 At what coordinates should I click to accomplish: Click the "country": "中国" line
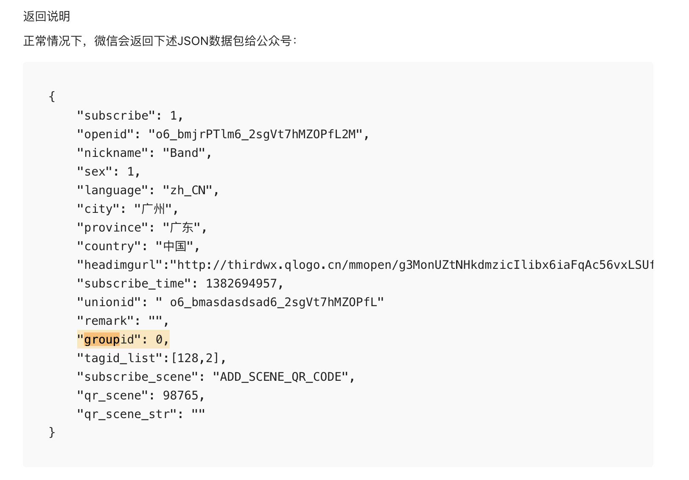click(x=138, y=246)
